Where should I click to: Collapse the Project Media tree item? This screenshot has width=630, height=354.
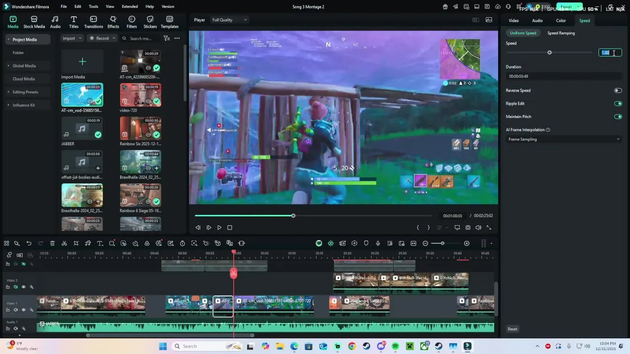coord(8,40)
